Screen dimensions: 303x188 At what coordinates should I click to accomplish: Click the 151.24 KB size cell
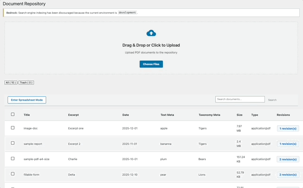(241, 159)
